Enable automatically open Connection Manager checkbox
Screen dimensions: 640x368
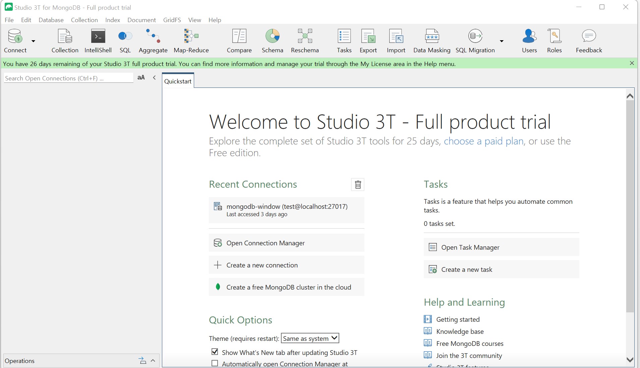(215, 363)
